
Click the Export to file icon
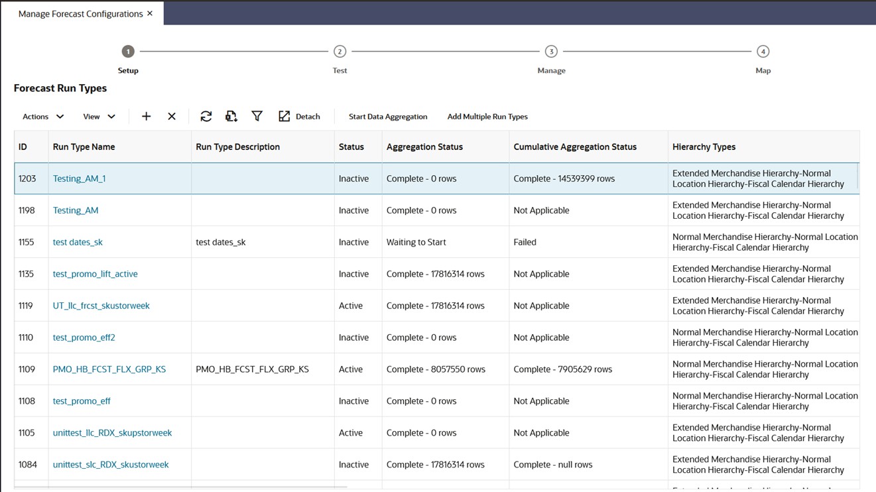(231, 117)
